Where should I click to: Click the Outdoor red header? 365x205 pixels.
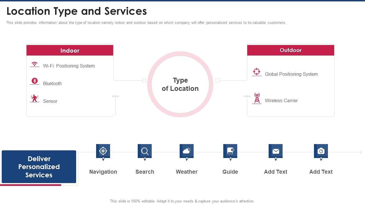point(291,50)
